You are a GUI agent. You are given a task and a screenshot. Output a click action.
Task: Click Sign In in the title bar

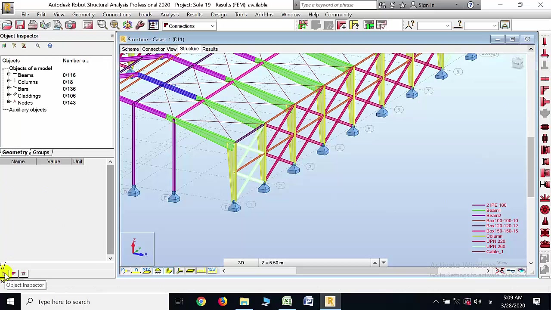pos(426,5)
